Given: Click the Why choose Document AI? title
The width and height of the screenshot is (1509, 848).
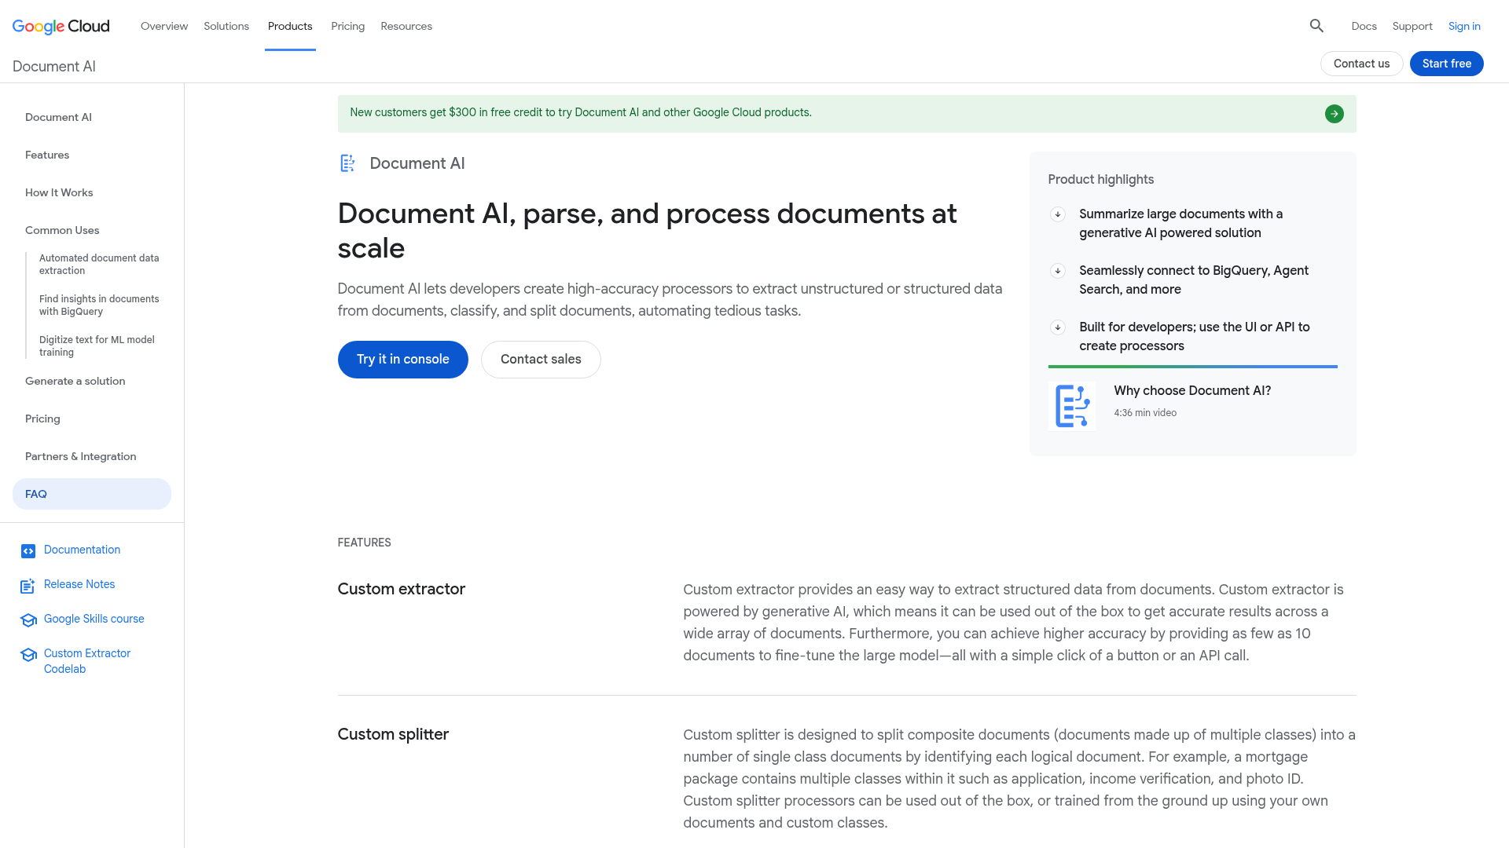Looking at the screenshot, I should tap(1192, 391).
